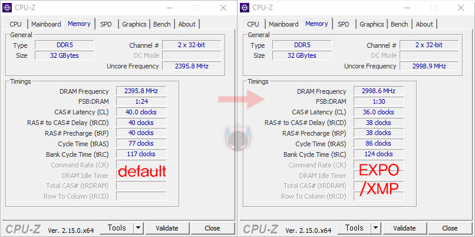
Task: Click Bank Cycle Time value 124 clocks
Action: pos(379,154)
